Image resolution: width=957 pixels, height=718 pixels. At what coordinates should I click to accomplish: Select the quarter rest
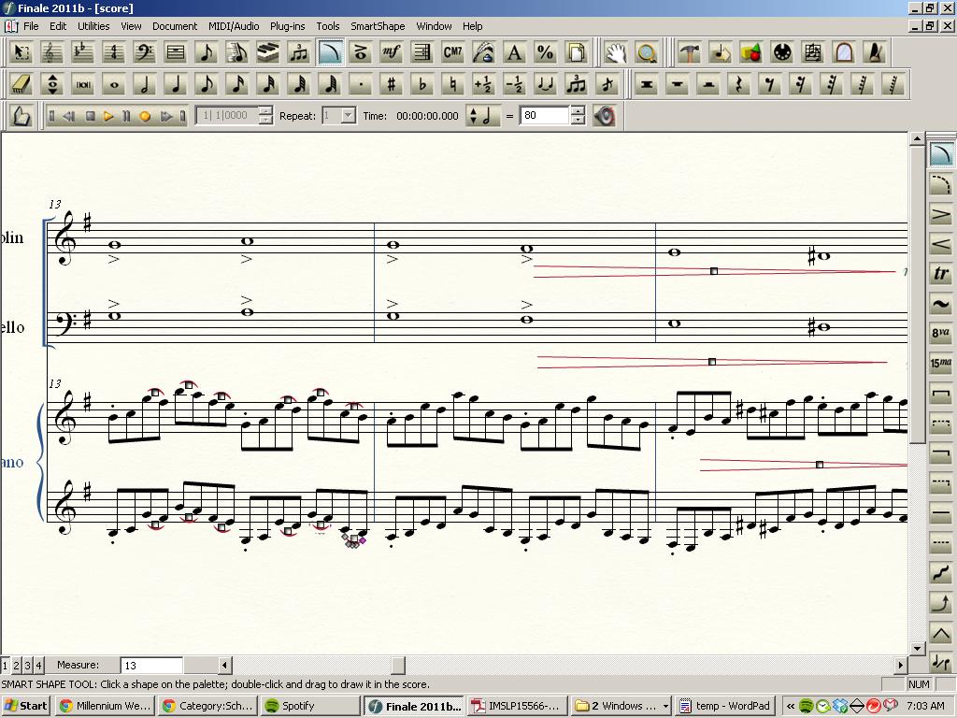739,84
